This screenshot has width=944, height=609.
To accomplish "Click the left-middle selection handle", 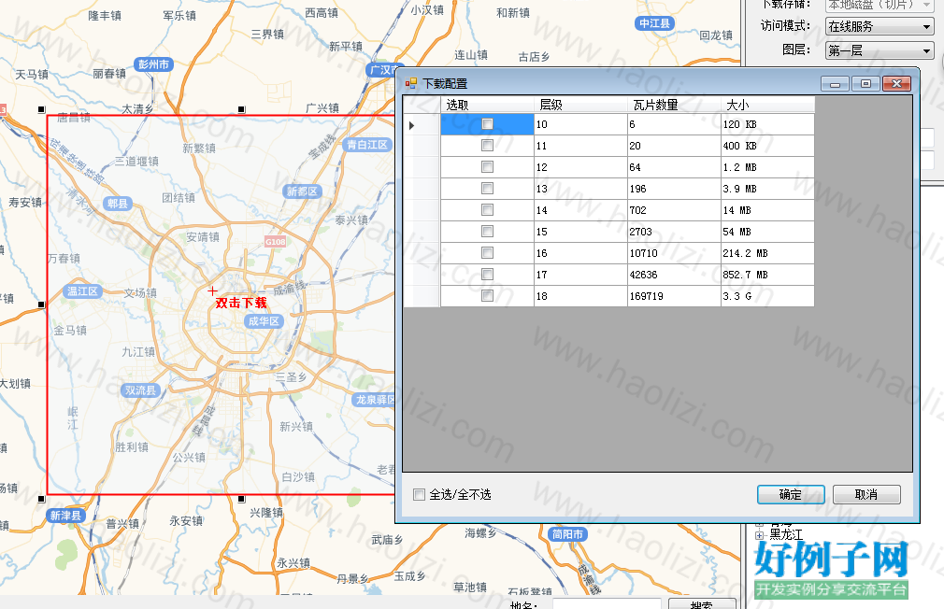I will [x=41, y=304].
